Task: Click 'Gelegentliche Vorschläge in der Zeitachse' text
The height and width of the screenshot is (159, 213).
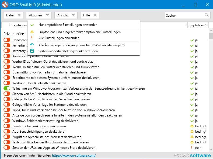Action: [51, 99]
